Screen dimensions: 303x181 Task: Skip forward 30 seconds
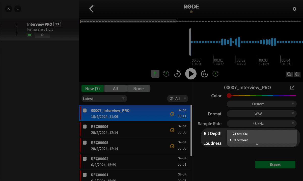tap(204, 74)
